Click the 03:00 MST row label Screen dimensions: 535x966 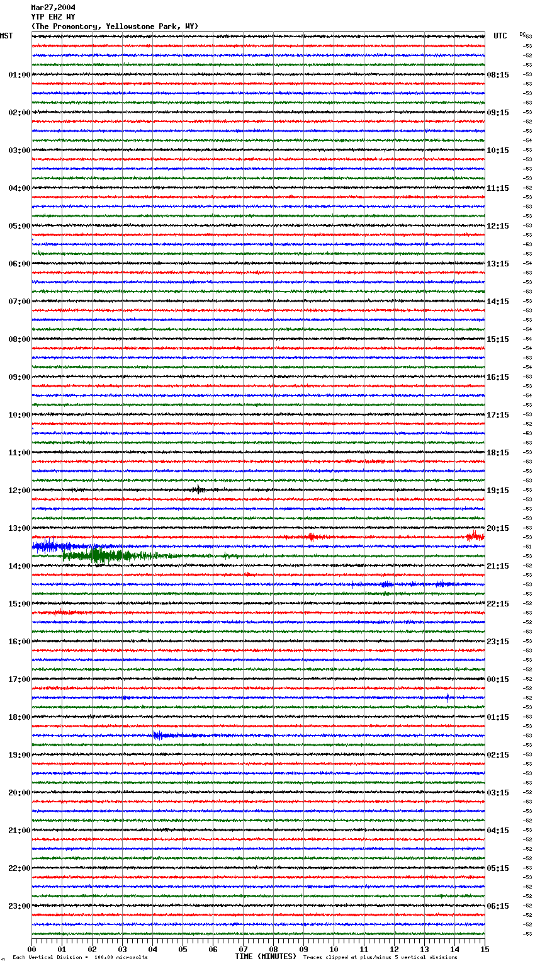click(19, 151)
